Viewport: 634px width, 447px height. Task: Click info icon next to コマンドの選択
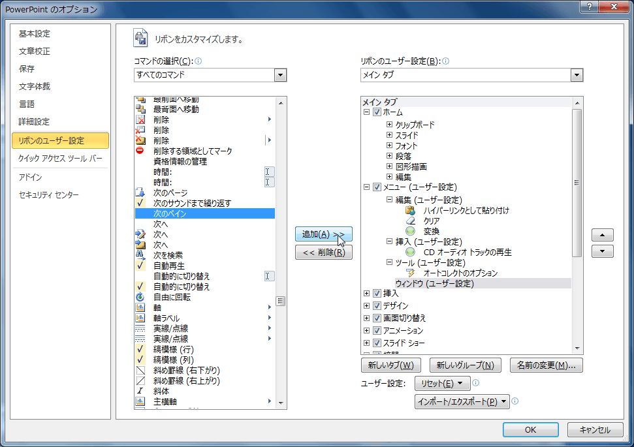pyautogui.click(x=198, y=61)
